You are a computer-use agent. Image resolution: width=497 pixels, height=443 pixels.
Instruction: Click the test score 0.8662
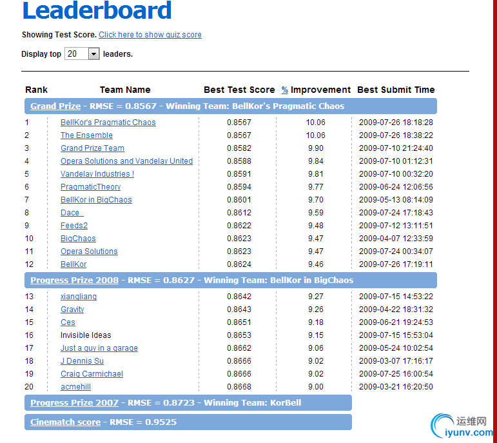point(239,348)
